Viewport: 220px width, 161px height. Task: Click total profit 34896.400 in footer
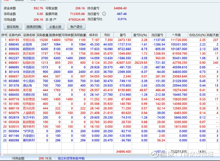123,152
